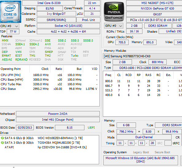
Task: Select the 533.3 frequency timing row
Action: 142,90
